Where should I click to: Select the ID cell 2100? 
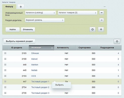click(x=24, y=59)
